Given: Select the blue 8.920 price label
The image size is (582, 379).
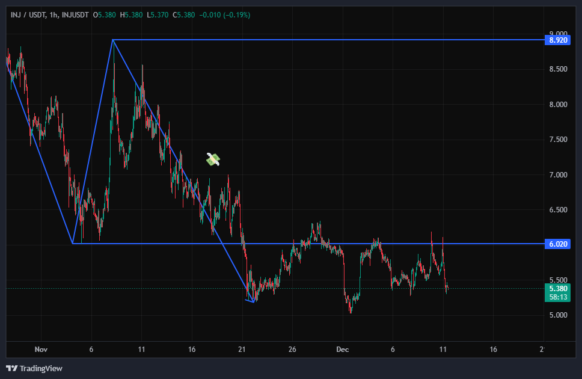Looking at the screenshot, I should (557, 40).
